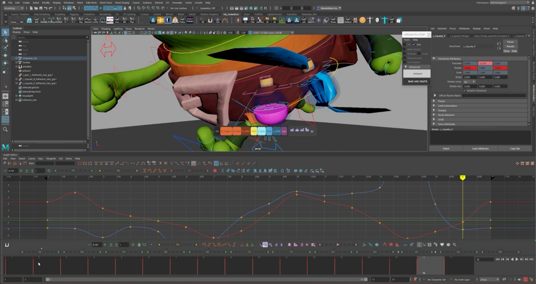Click the Copy Tab button

pos(515,149)
